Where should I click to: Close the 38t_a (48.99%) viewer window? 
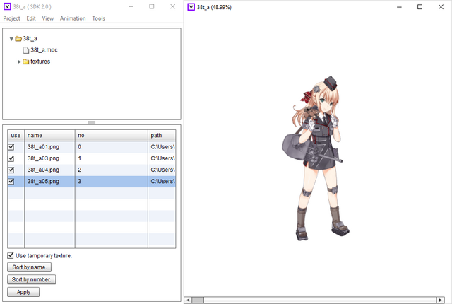(441, 6)
